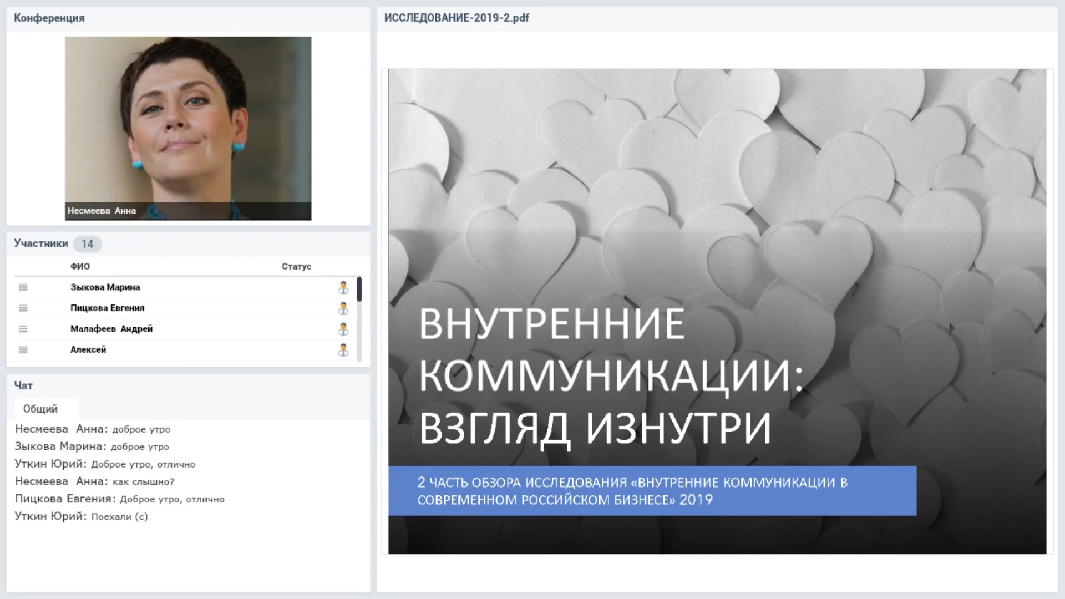
Task: Click the Статус column header
Action: click(x=297, y=266)
